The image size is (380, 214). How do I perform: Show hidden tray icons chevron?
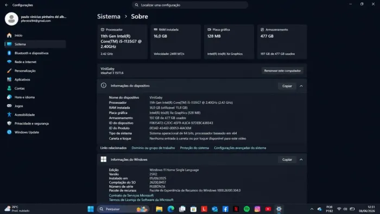click(x=312, y=209)
